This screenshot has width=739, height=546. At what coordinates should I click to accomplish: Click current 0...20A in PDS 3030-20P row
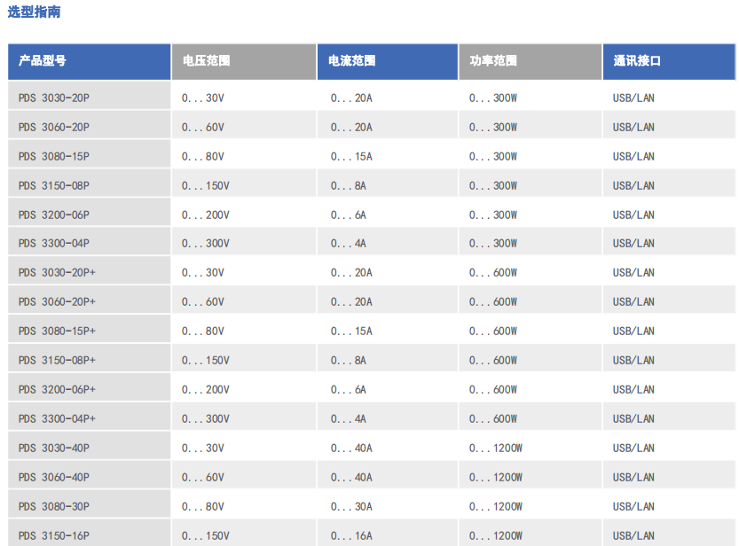click(351, 97)
